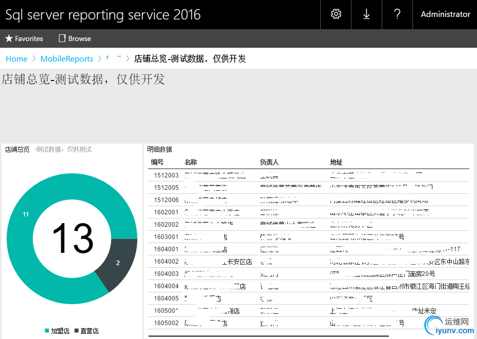Click the 加盟店 legend label

click(x=60, y=331)
